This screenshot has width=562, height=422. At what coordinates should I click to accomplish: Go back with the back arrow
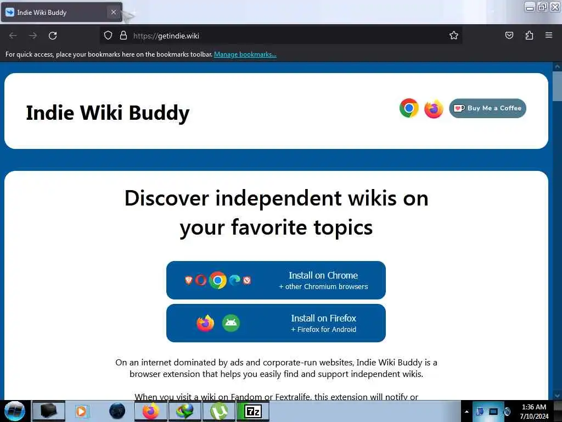pyautogui.click(x=13, y=36)
